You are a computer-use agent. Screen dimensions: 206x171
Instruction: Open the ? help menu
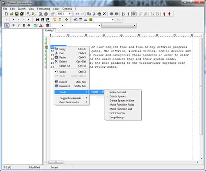coord(75,9)
